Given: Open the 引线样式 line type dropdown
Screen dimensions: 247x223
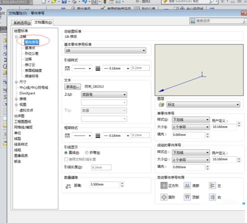Looking at the screenshot, I should (x=82, y=68).
